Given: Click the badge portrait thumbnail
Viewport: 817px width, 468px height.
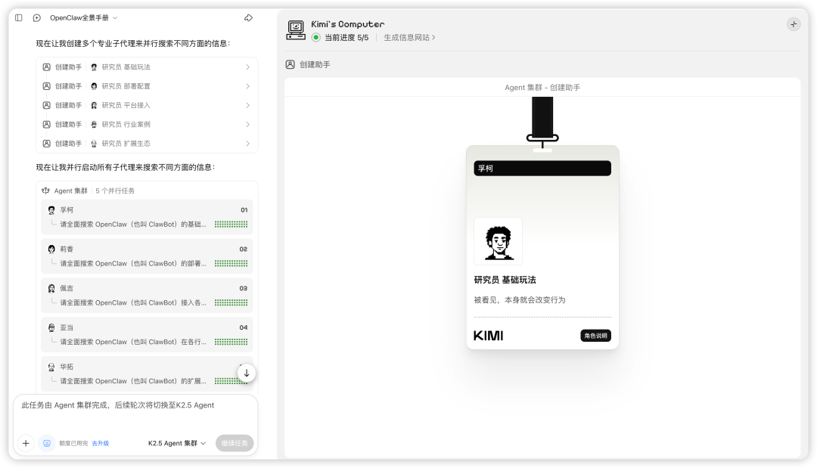Looking at the screenshot, I should [498, 241].
